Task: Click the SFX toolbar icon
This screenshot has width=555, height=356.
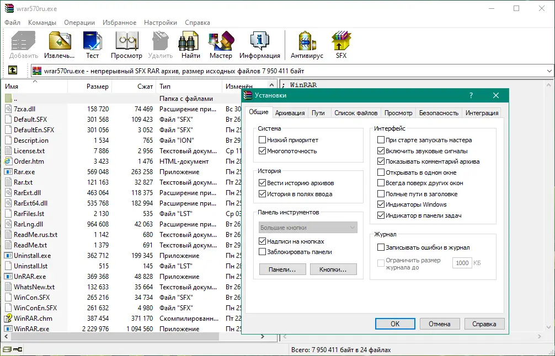Action: (341, 41)
